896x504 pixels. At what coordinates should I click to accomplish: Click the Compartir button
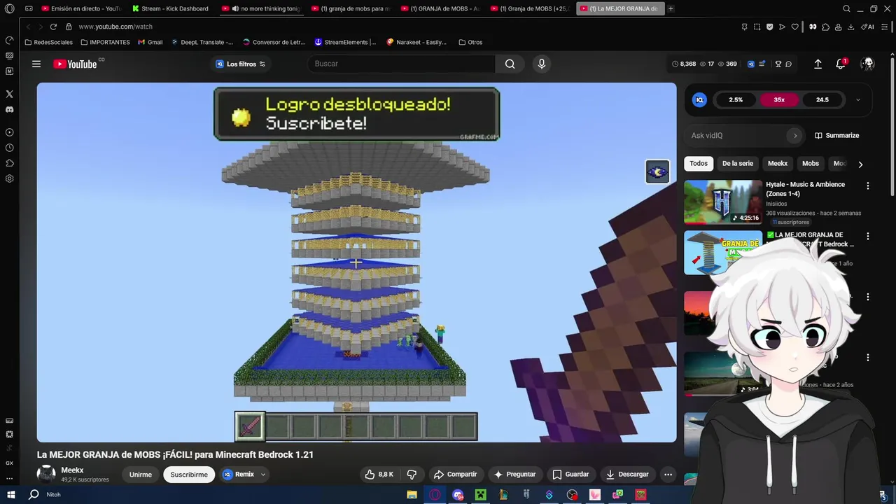coord(455,474)
